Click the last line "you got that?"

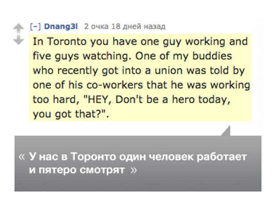pos(71,114)
